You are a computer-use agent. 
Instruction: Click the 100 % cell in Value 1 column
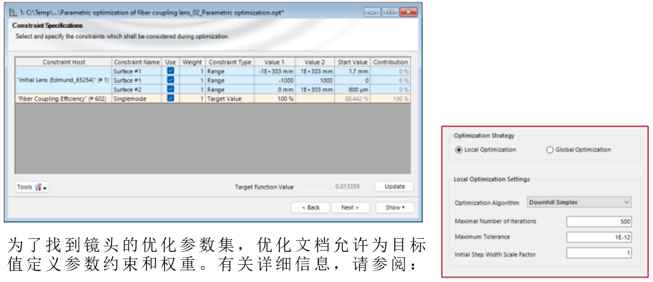click(x=275, y=99)
